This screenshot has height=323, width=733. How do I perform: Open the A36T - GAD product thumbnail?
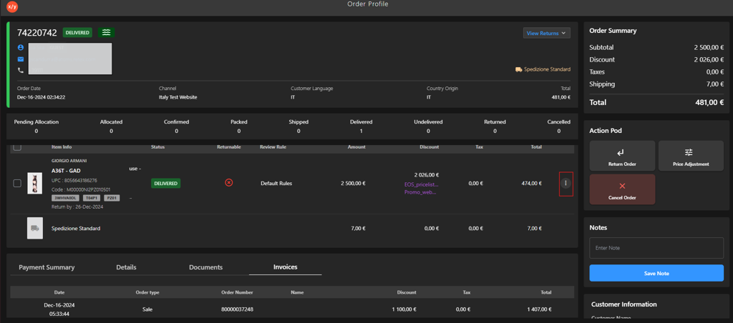pos(34,184)
